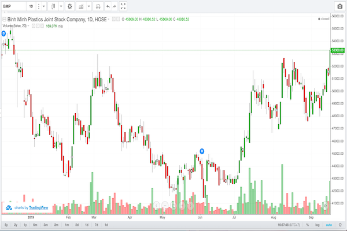Image resolution: width=347 pixels, height=231 pixels.
Task: Click the double-arrow scroll to latest bar
Action: point(325,206)
